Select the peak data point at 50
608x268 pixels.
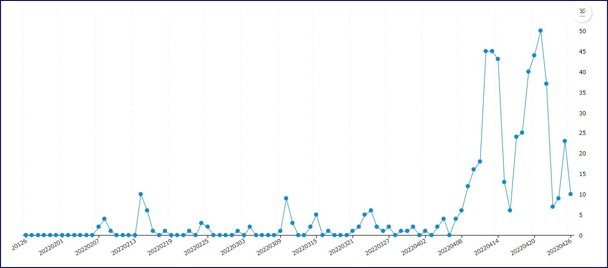(540, 30)
